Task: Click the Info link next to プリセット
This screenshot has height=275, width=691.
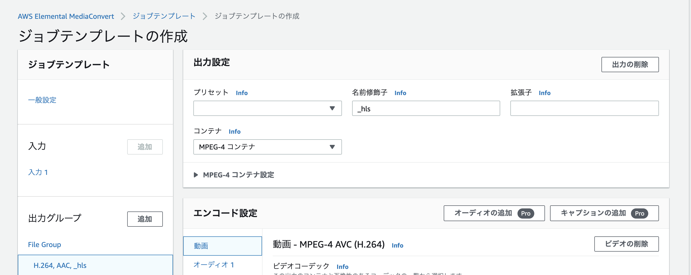Action: (x=241, y=93)
